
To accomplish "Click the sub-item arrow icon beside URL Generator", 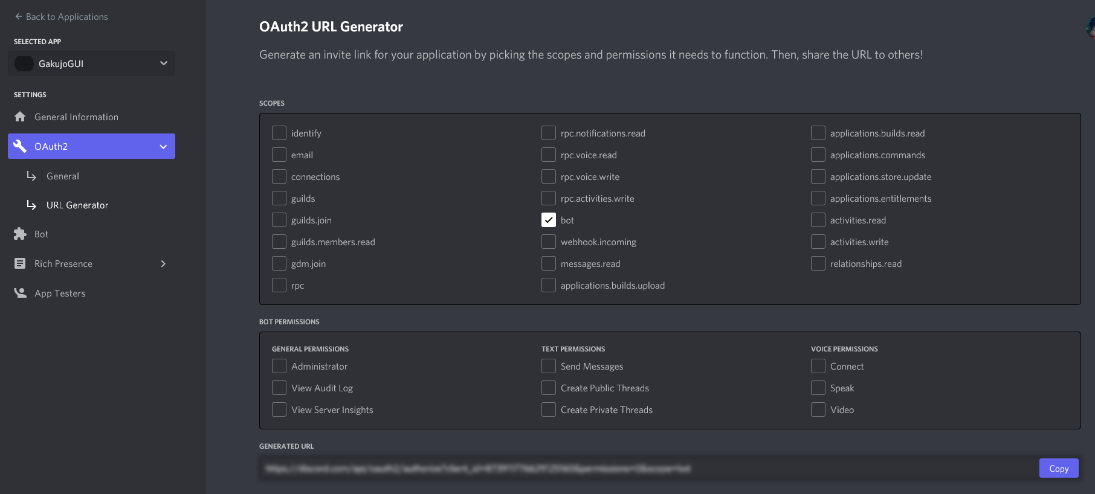I will coord(31,205).
